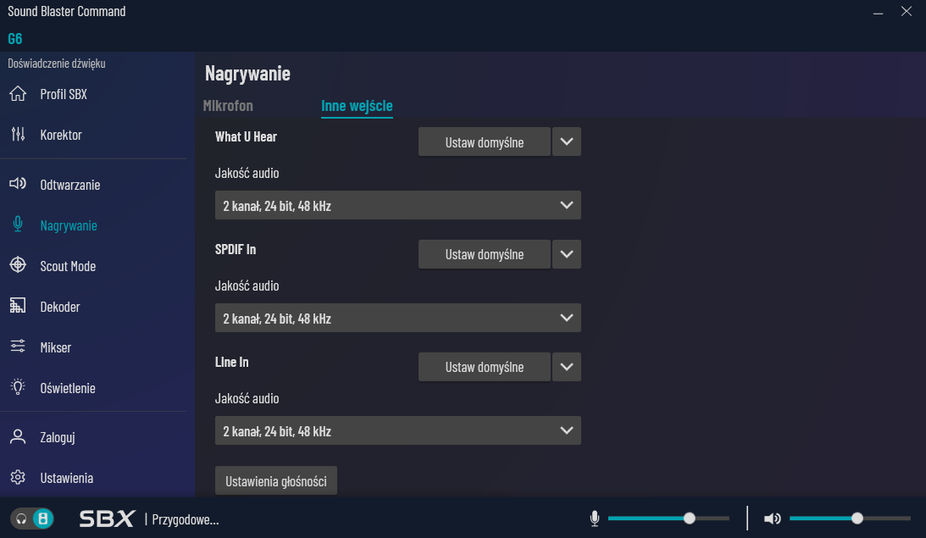This screenshot has width=926, height=538.
Task: Open Oświetlenie light bulb icon
Action: pyautogui.click(x=18, y=387)
